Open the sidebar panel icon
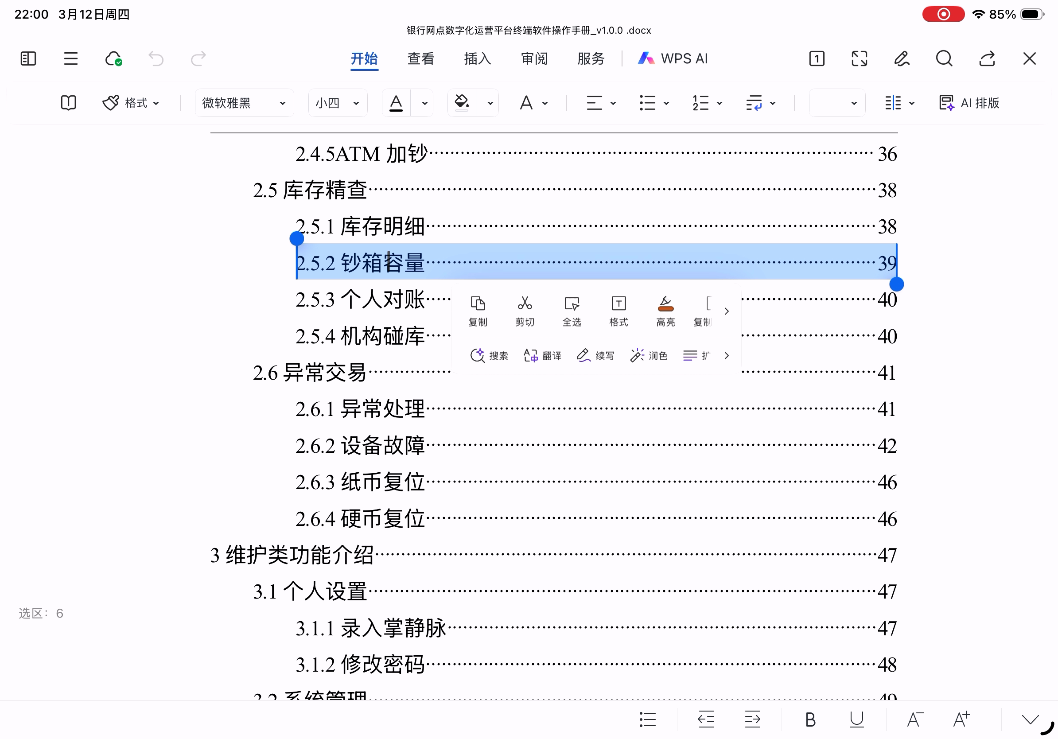1058x739 pixels. click(28, 58)
